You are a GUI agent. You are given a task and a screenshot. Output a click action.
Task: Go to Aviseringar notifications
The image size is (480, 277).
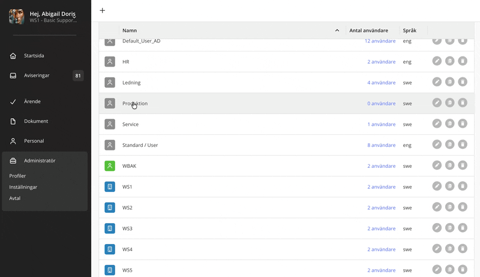37,76
